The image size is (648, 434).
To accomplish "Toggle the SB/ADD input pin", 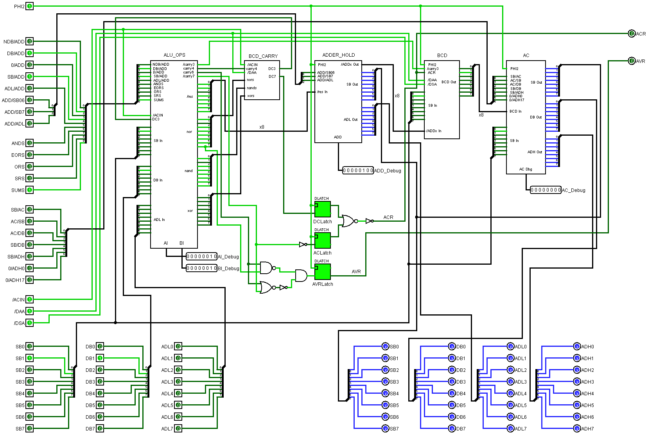I will 30,77.
